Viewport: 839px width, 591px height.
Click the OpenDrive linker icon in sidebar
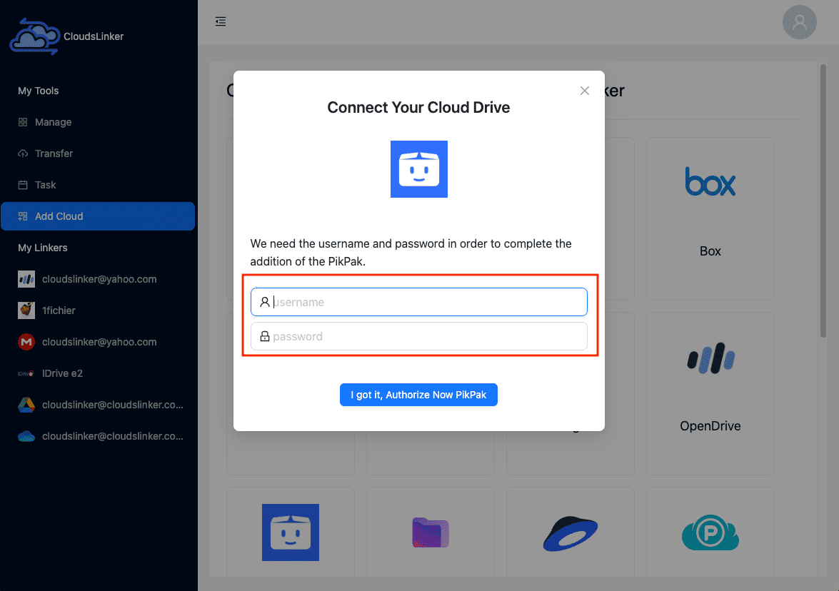(x=26, y=279)
